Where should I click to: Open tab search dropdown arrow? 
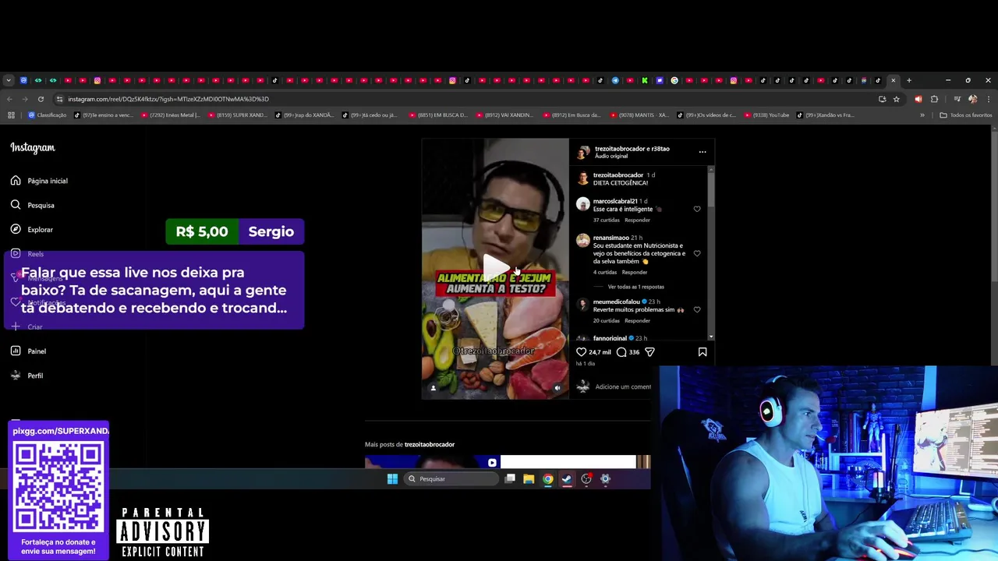pyautogui.click(x=8, y=80)
